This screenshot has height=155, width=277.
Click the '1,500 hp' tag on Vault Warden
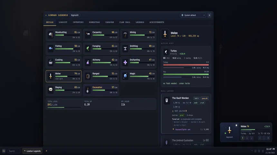(176, 103)
